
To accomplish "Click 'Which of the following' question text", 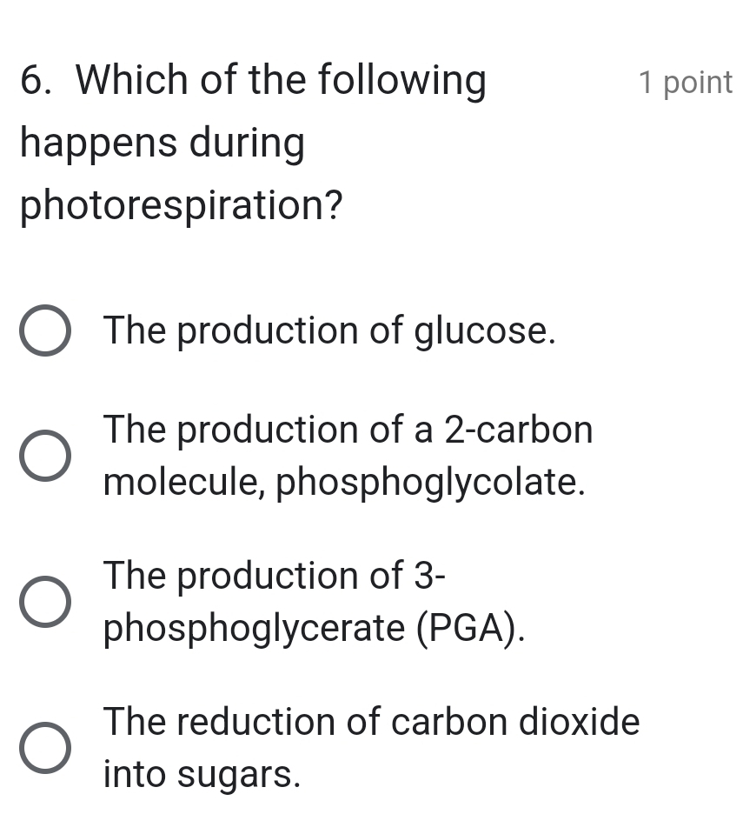I will pos(282,81).
